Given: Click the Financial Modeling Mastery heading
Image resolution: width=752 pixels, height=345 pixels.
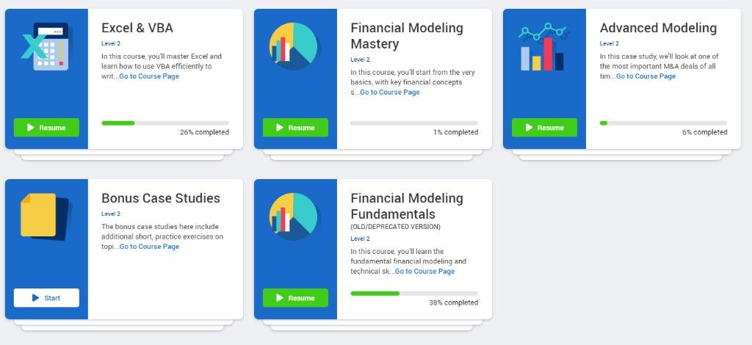Looking at the screenshot, I should 406,36.
